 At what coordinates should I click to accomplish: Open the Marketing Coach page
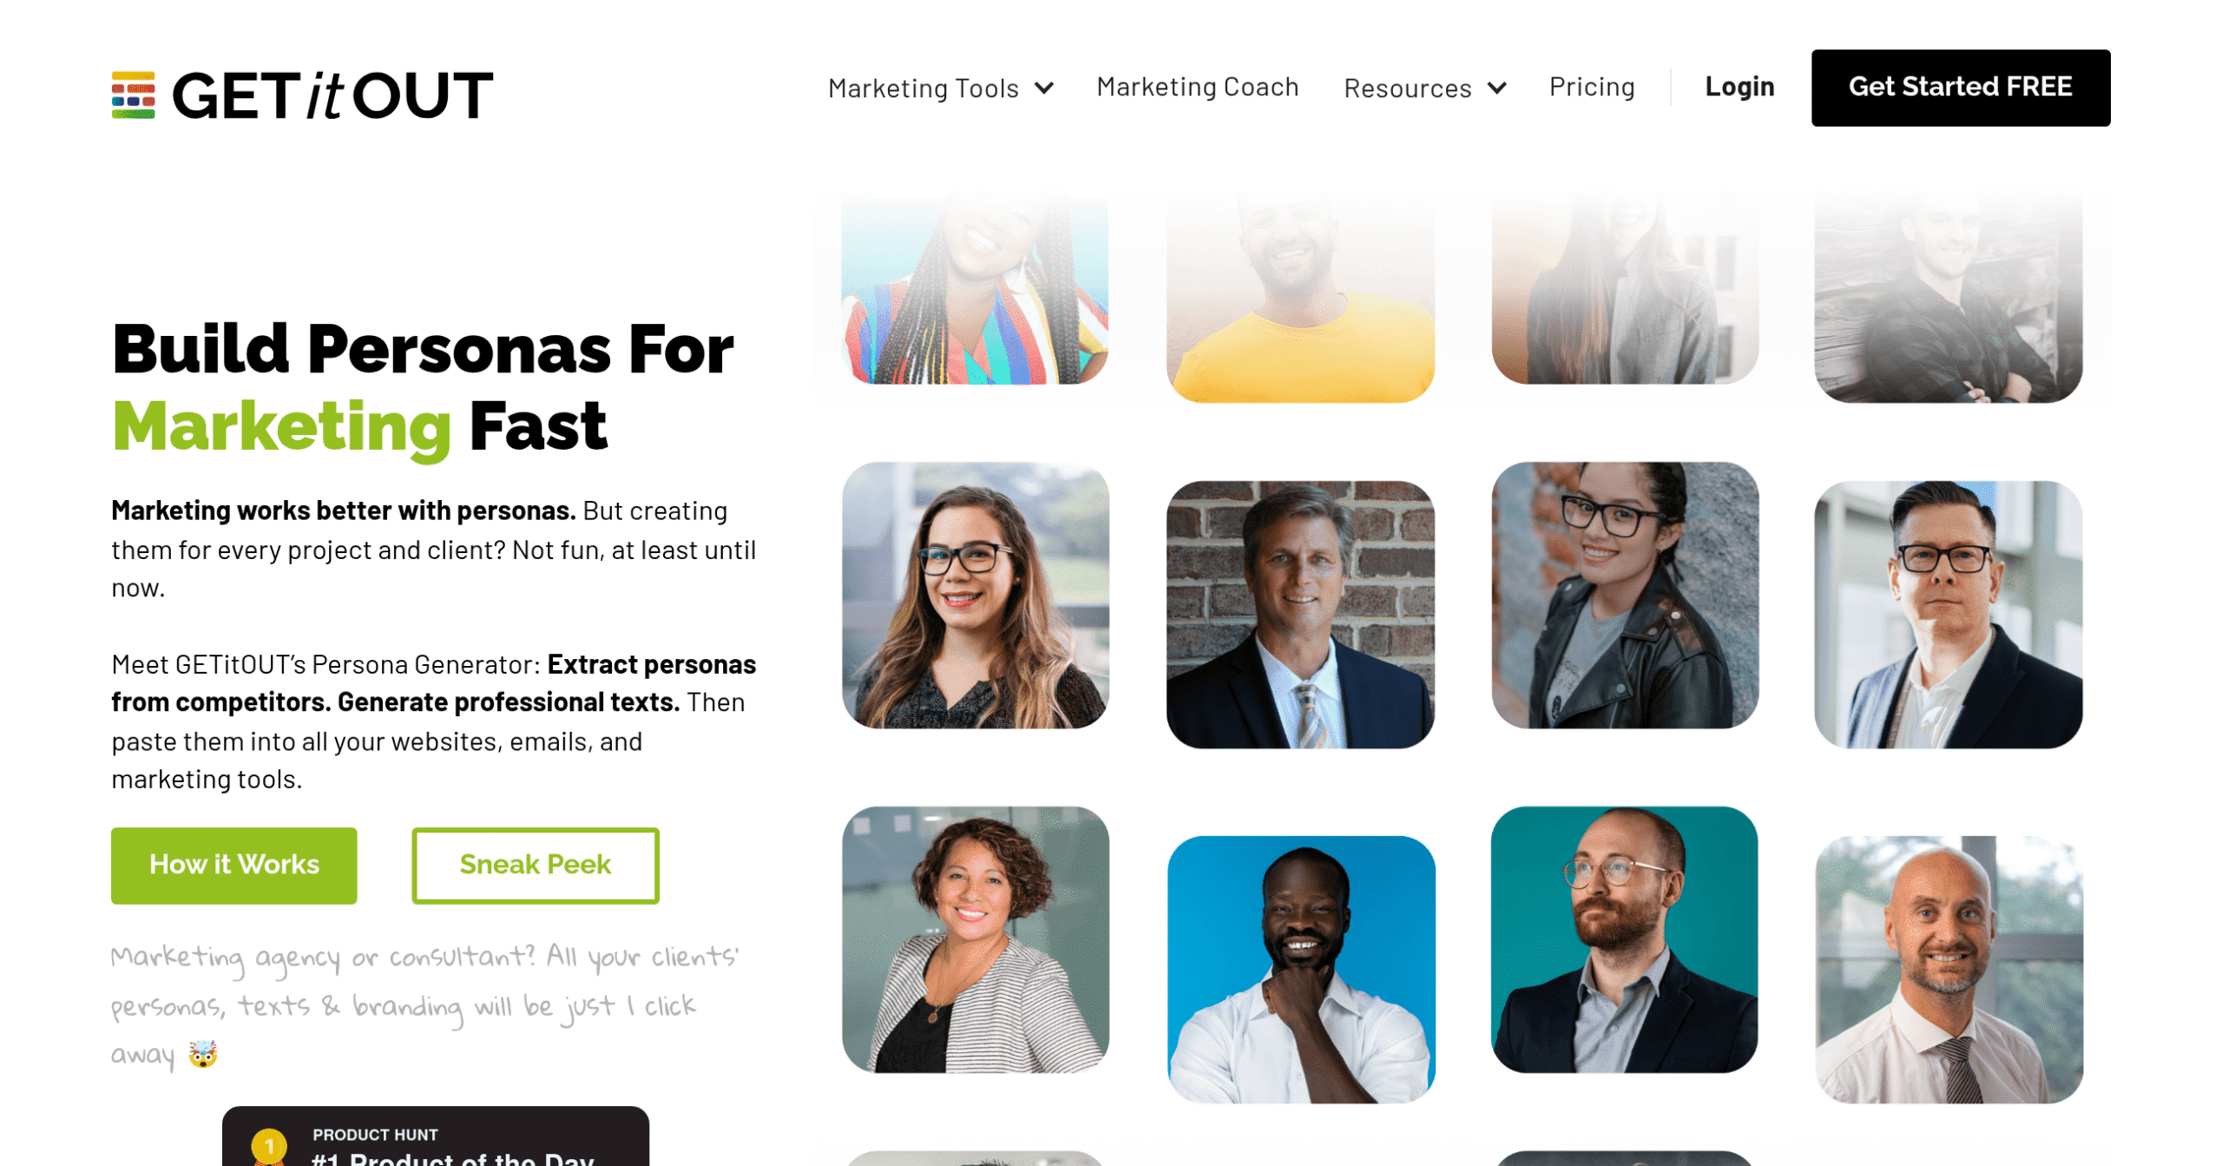click(x=1197, y=87)
